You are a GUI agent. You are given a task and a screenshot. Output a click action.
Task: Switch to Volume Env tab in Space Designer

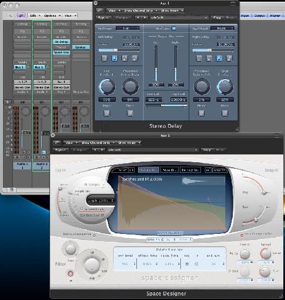[x=149, y=169]
